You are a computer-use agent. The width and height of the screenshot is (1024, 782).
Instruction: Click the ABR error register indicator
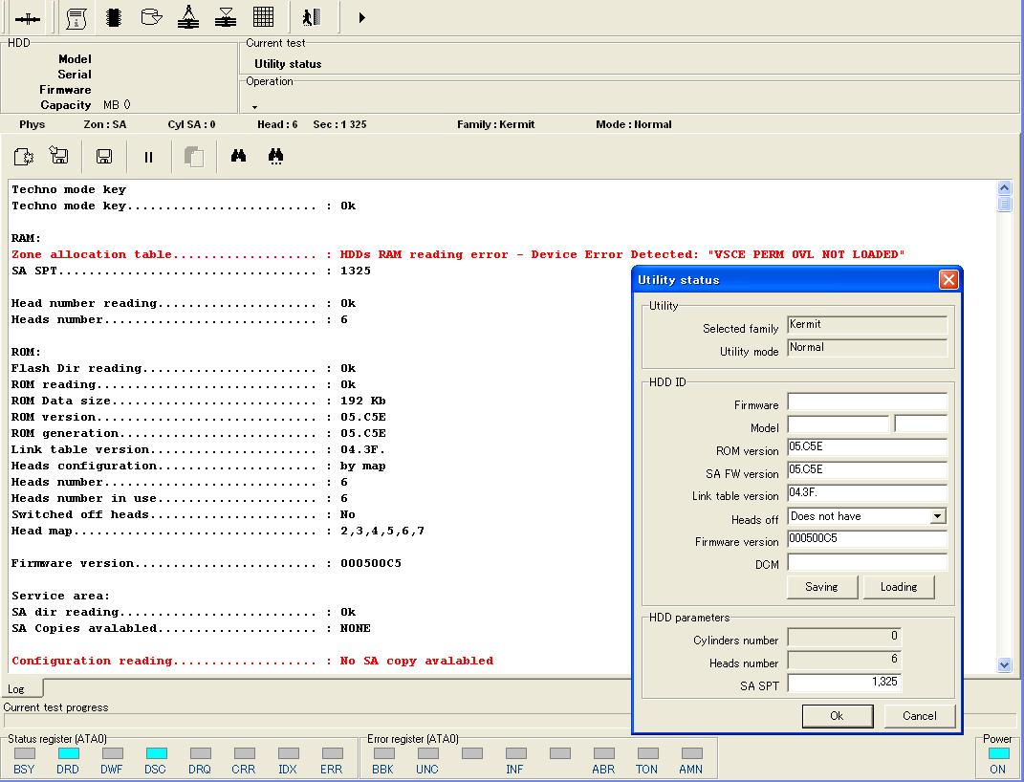(x=604, y=753)
